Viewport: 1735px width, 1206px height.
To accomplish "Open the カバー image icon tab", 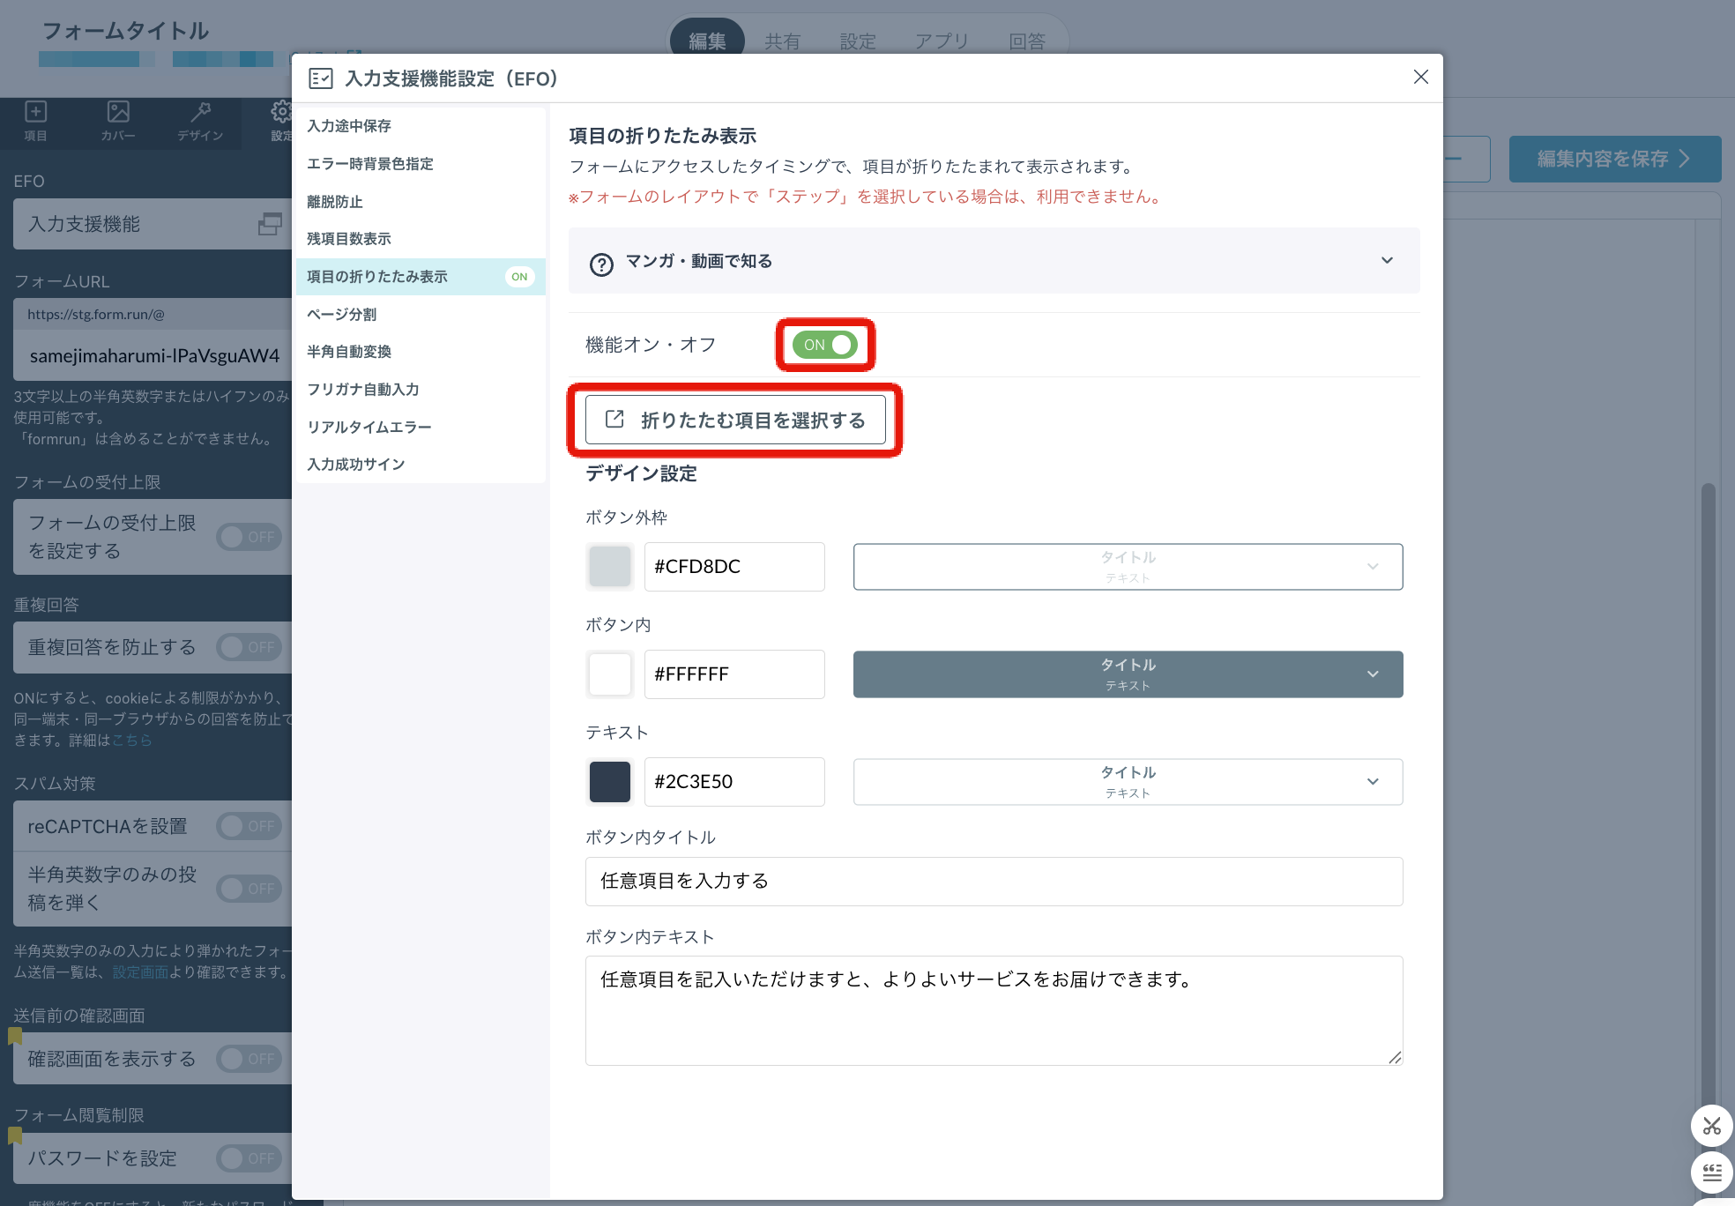I will [x=118, y=112].
